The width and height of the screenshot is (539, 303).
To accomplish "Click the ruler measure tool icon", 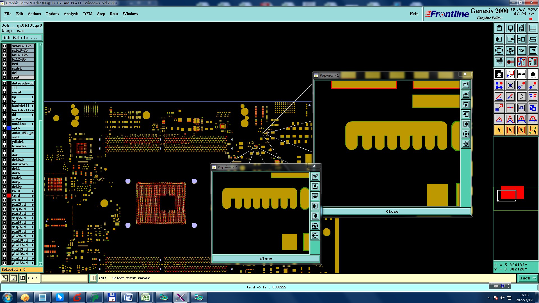I will (x=521, y=74).
